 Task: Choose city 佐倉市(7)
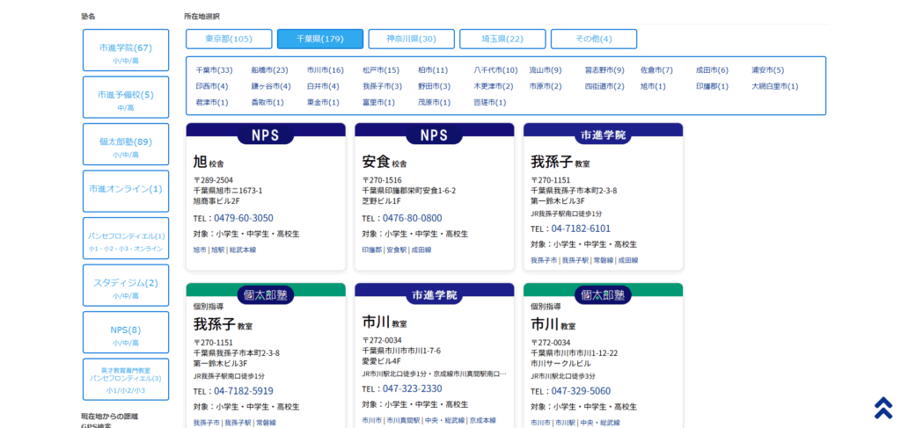pyautogui.click(x=656, y=70)
